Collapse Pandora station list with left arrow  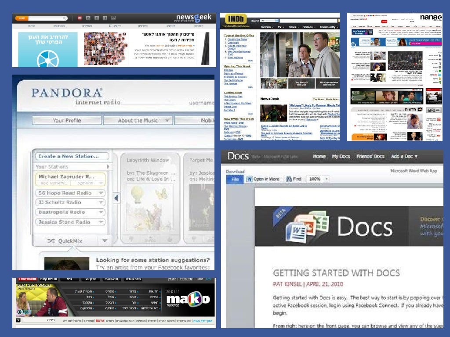coord(116,198)
